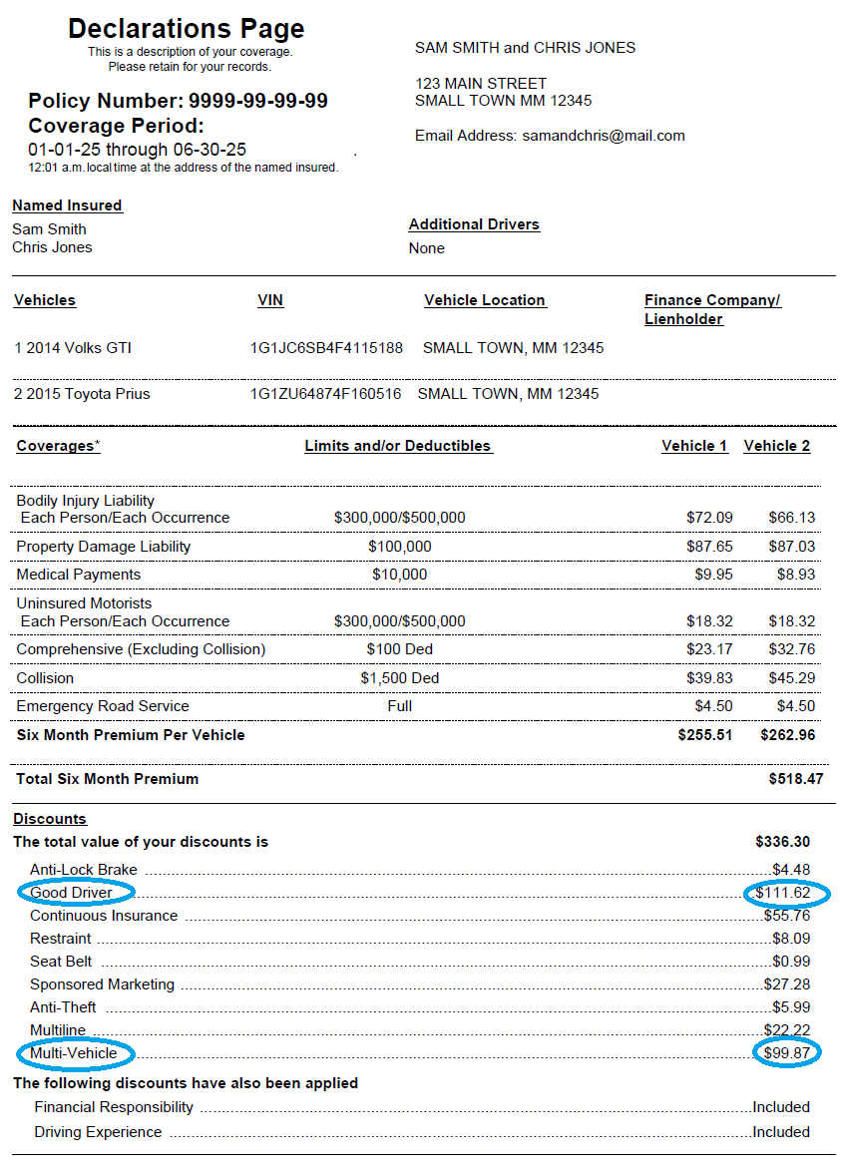Click the Additional Drivers heading
841x1176 pixels.
click(474, 224)
